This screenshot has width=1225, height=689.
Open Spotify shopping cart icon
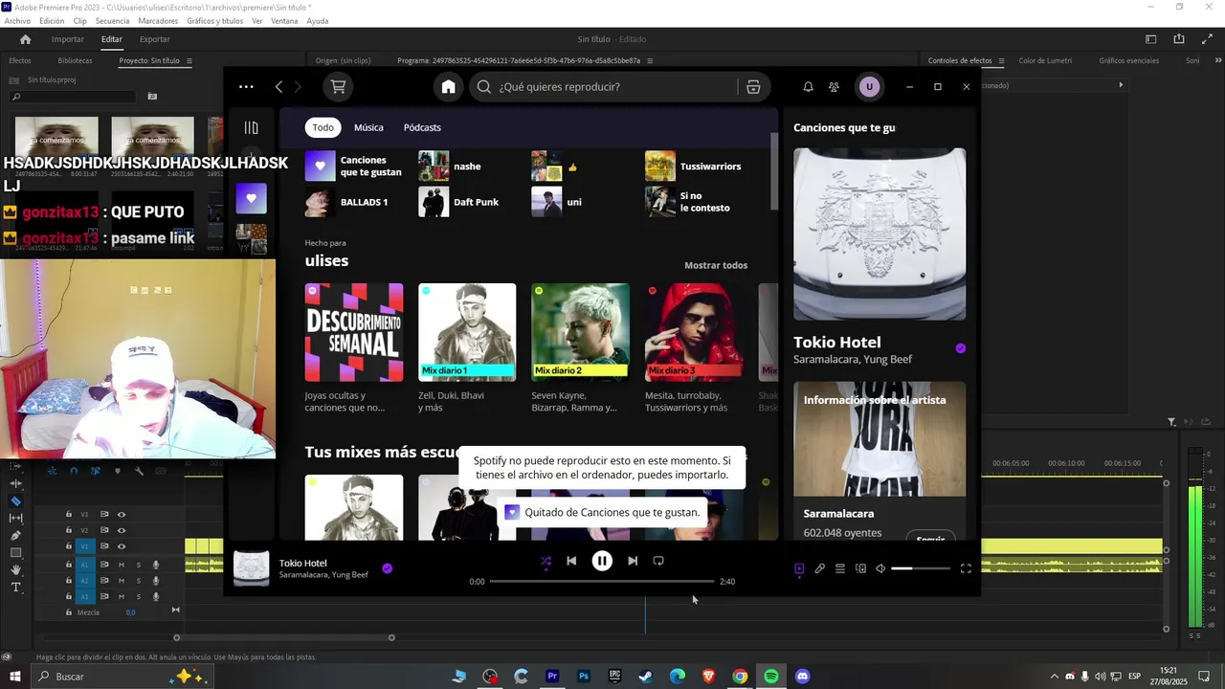338,86
